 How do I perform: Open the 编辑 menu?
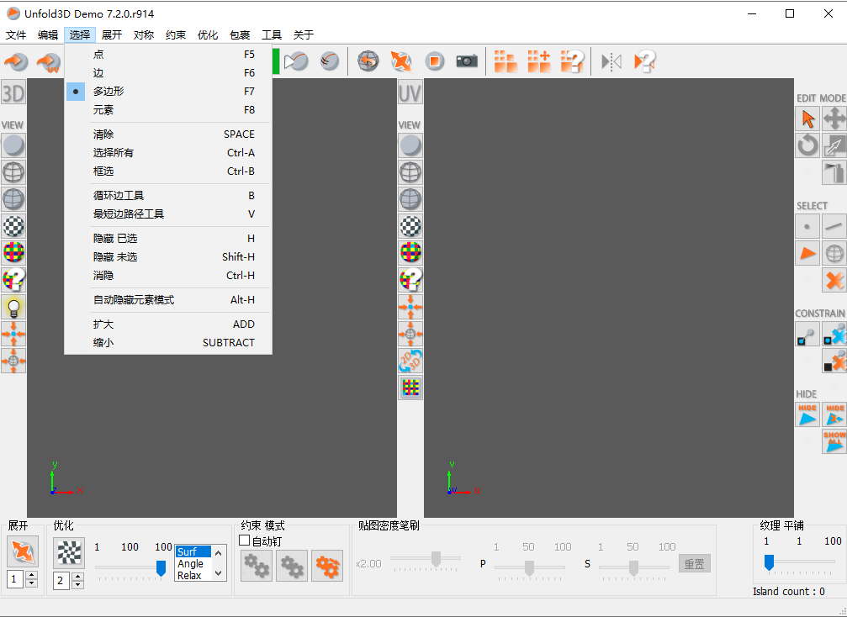coord(48,35)
